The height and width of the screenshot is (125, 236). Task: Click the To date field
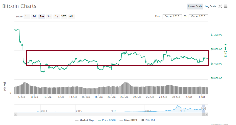pyautogui.click(x=198, y=16)
